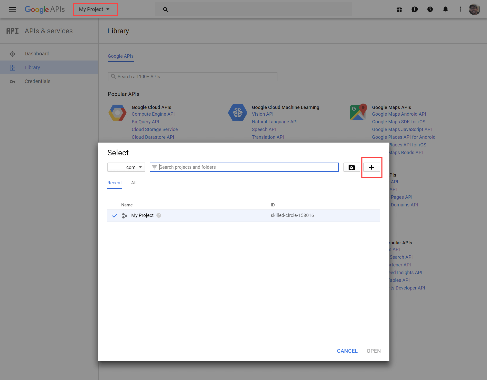The width and height of the screenshot is (487, 380).
Task: Click into the top search bar field
Action: [x=253, y=9]
